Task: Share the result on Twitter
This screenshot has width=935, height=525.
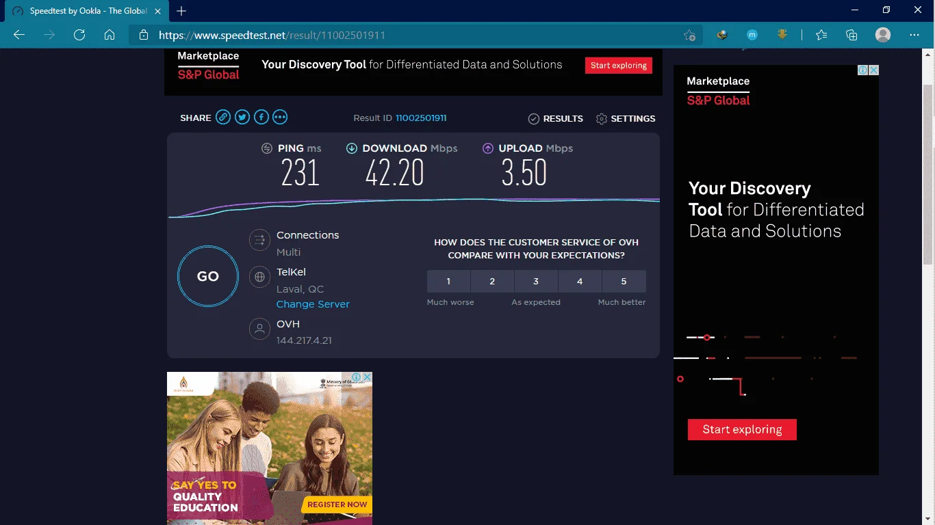Action: click(x=242, y=118)
